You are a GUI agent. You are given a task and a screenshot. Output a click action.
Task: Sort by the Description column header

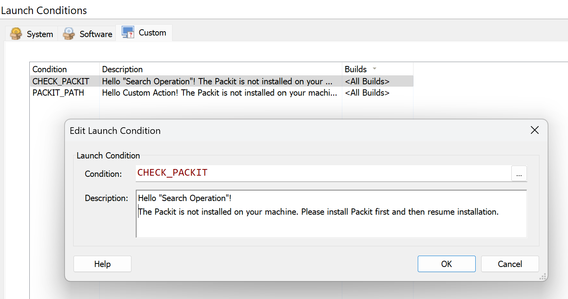(x=221, y=69)
